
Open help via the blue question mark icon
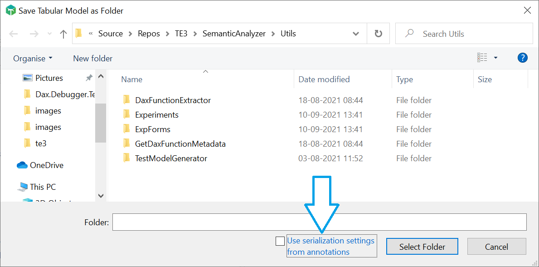tap(522, 58)
